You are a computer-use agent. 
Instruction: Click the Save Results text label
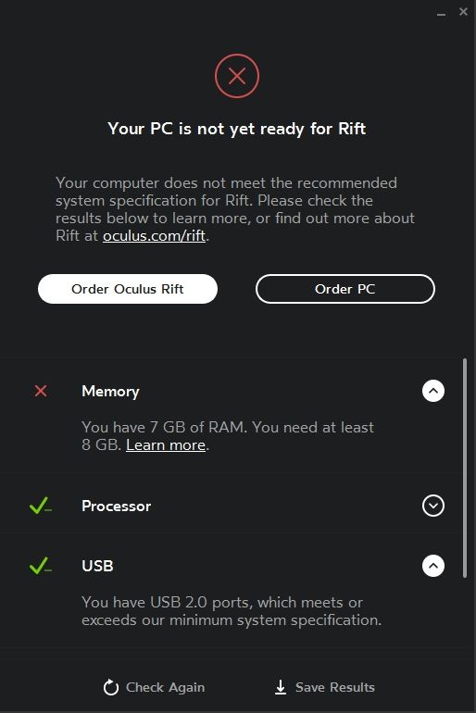[x=335, y=687]
